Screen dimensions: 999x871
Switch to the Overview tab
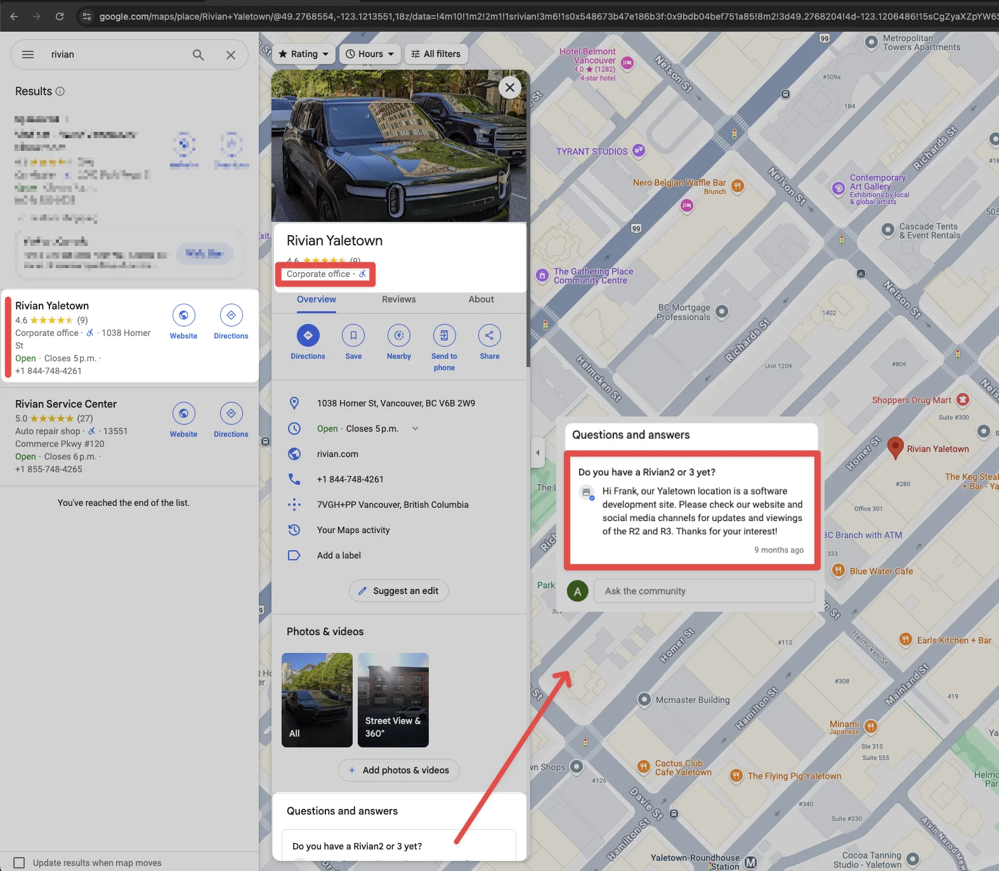coord(317,300)
